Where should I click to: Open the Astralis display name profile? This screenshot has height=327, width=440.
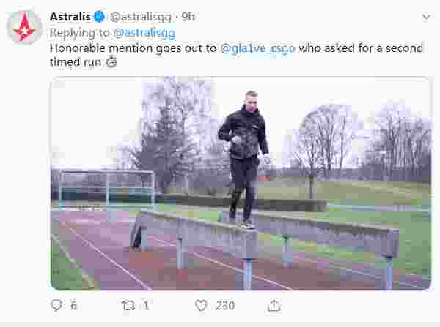(70, 17)
